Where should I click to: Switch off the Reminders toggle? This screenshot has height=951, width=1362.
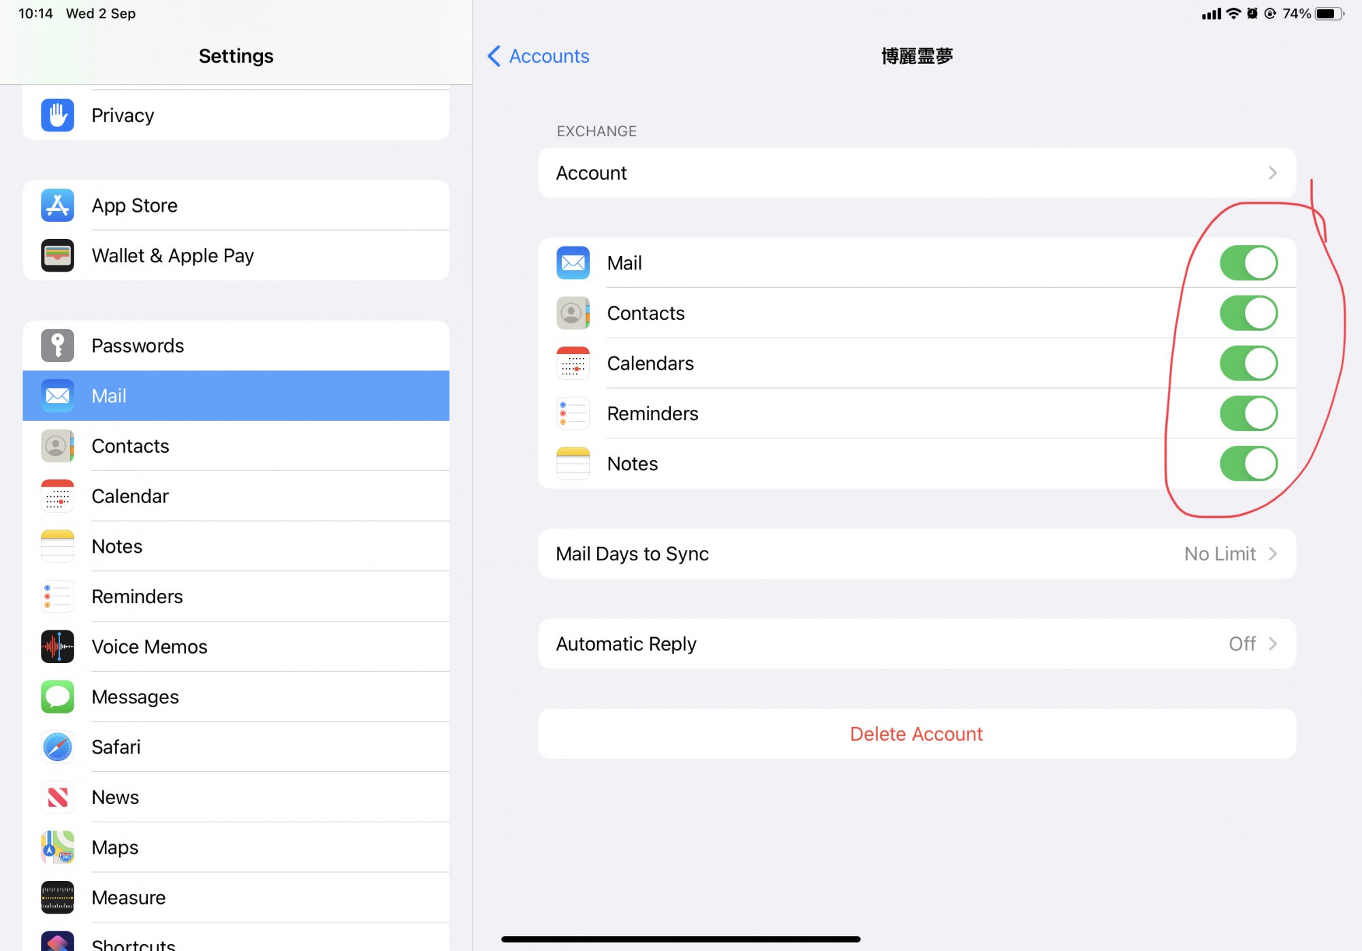pos(1248,413)
